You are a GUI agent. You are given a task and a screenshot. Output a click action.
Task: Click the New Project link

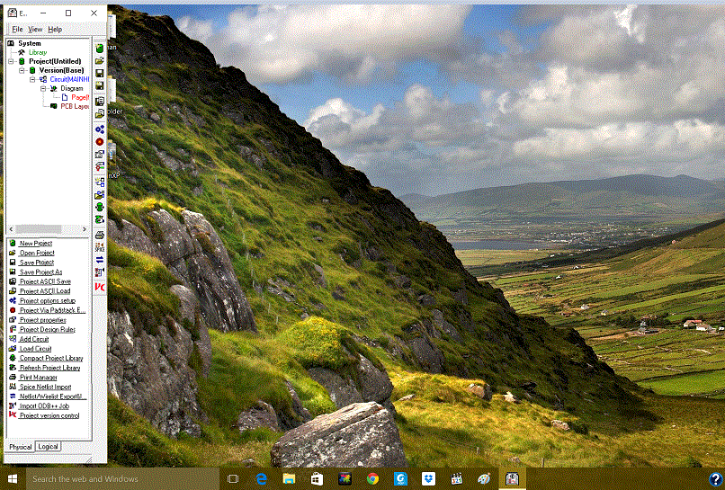[x=36, y=243]
